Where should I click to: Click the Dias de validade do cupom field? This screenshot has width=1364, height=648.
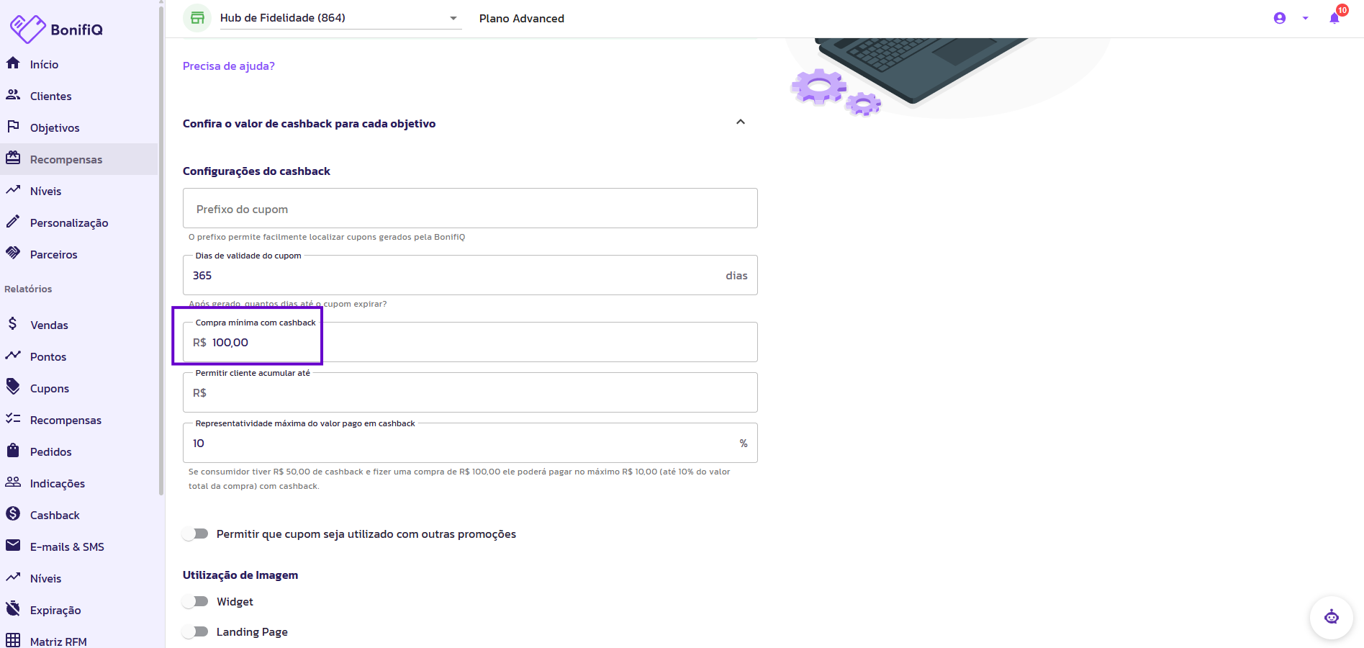pos(470,275)
